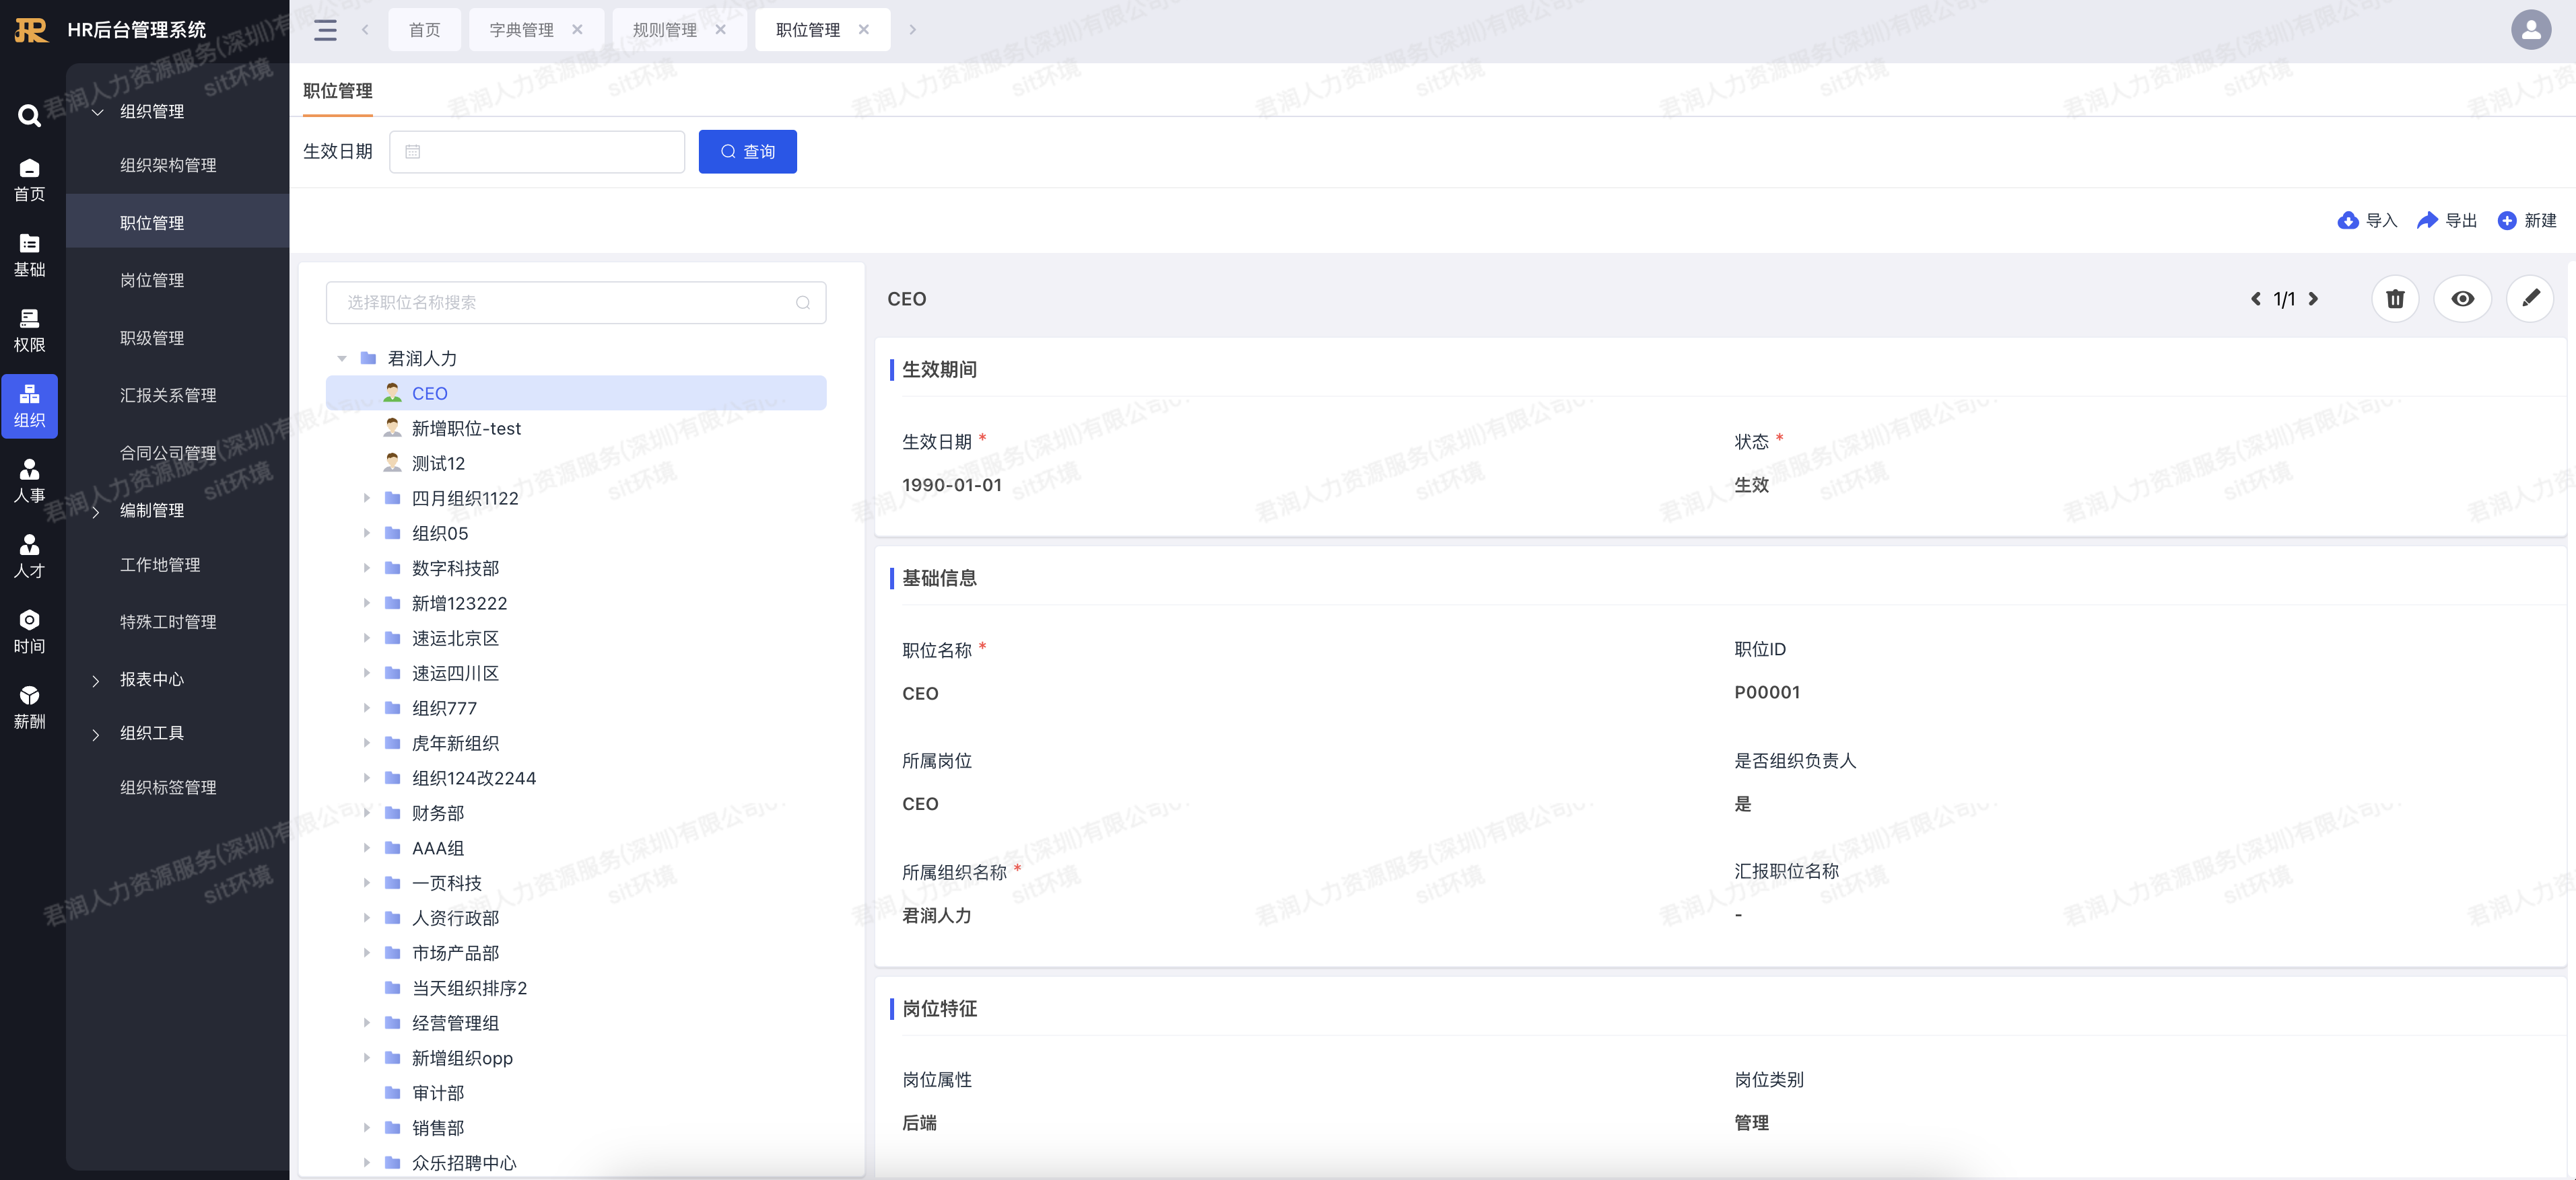Viewport: 2576px width, 1180px height.
Task: Expand the 四月组织1122 tree node
Action: tap(367, 498)
